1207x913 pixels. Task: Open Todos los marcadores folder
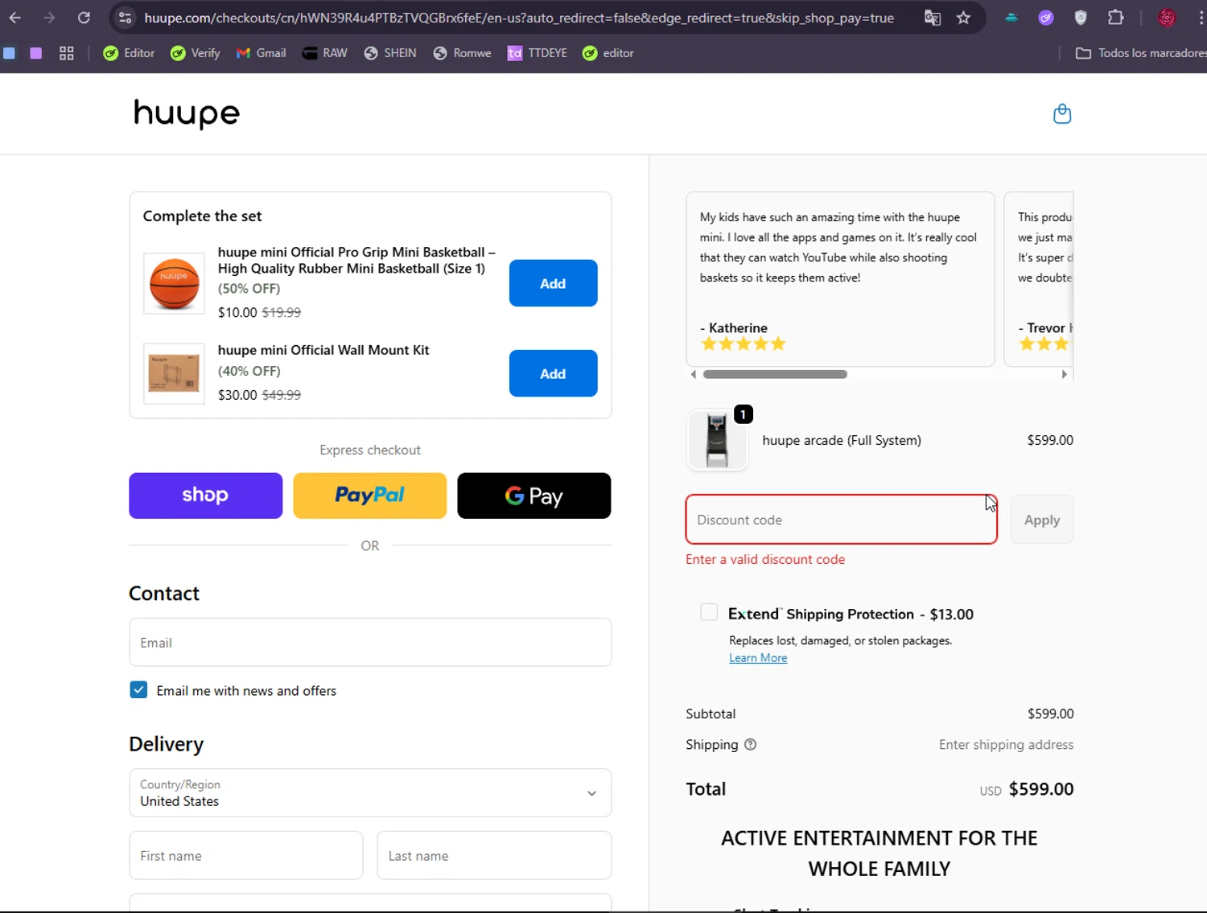pyautogui.click(x=1141, y=53)
